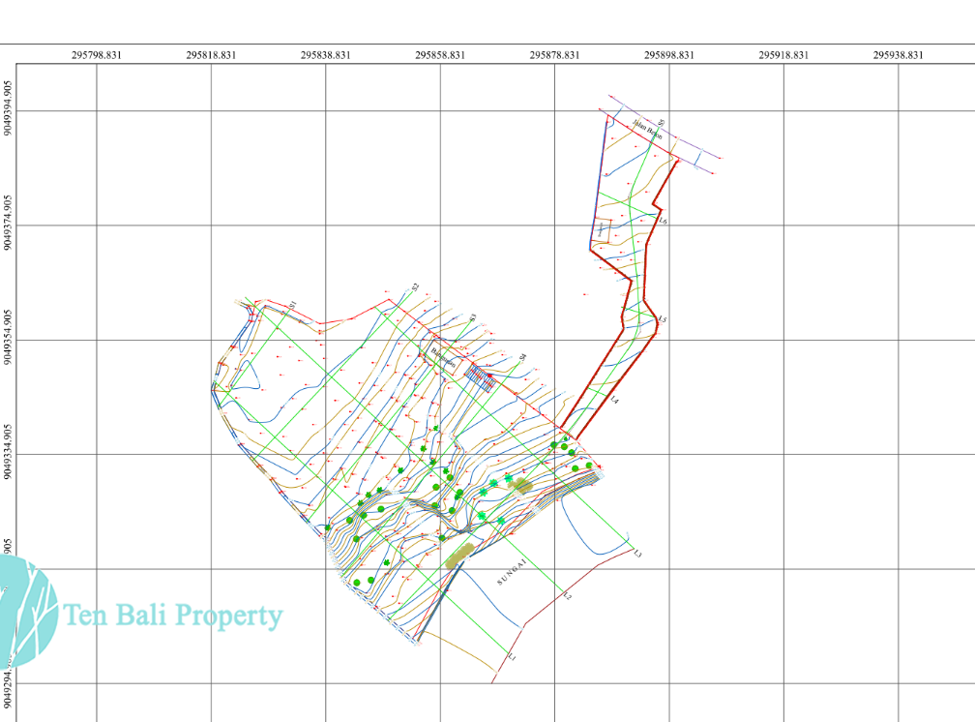Select the L1 section line label
975x722 pixels.
tap(514, 658)
